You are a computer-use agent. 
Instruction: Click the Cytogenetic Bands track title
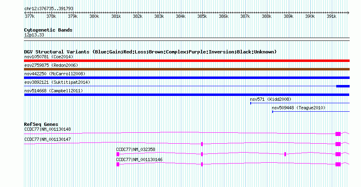[x=48, y=30]
